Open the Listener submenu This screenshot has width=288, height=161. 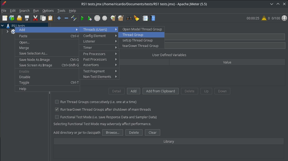click(99, 41)
